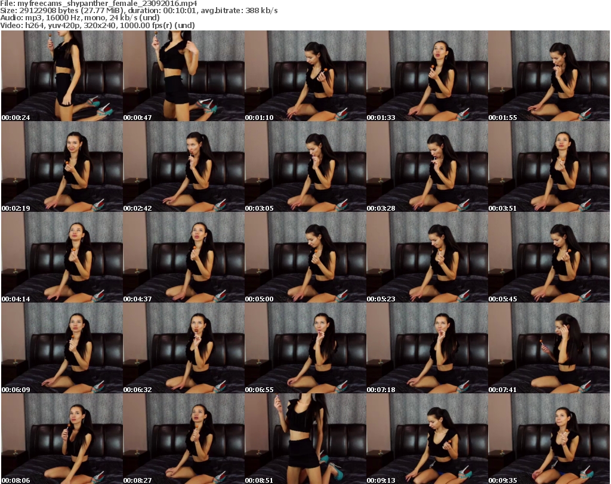Select the standing frame at 00:08:51
611x484 pixels.
(x=305, y=439)
